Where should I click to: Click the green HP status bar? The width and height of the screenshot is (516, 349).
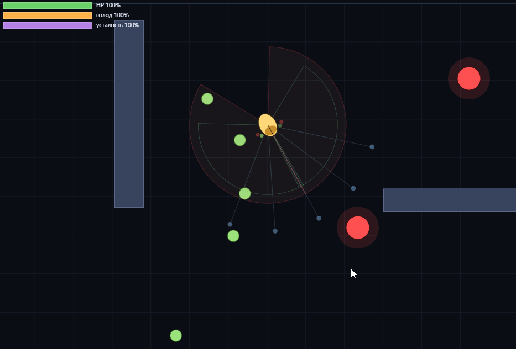point(48,6)
